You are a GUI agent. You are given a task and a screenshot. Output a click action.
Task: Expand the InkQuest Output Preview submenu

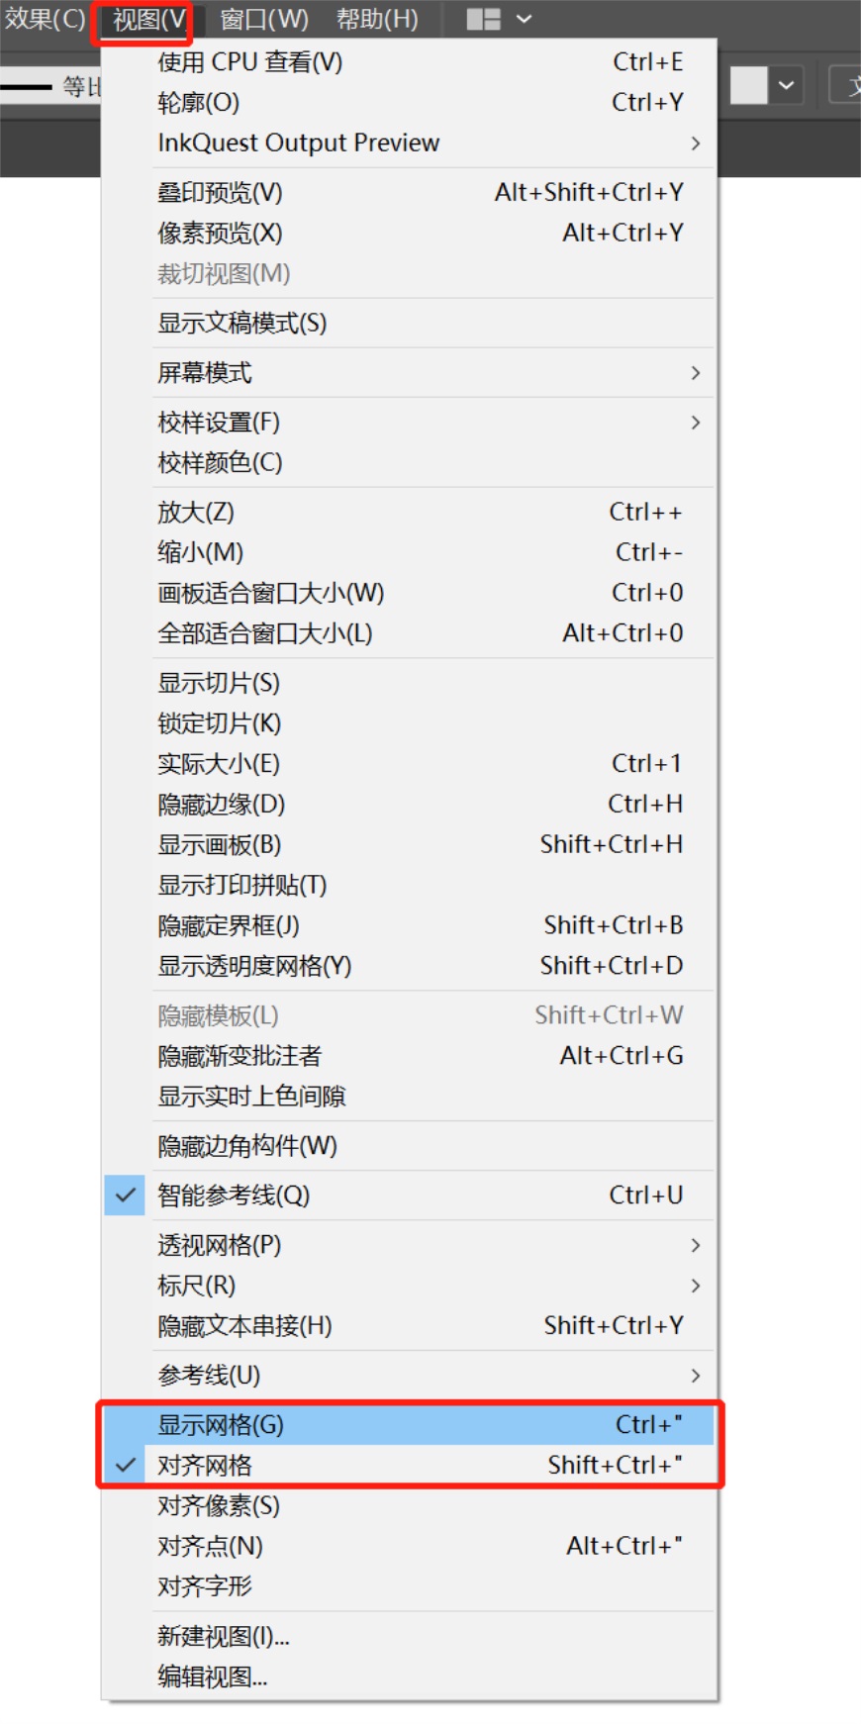coord(409,143)
